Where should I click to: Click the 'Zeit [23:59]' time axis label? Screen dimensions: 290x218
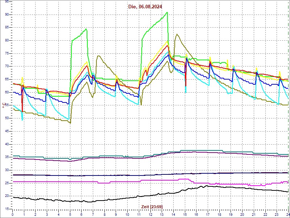152,206
